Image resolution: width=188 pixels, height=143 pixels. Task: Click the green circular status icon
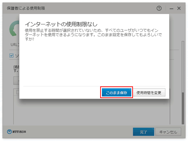(x=14, y=28)
